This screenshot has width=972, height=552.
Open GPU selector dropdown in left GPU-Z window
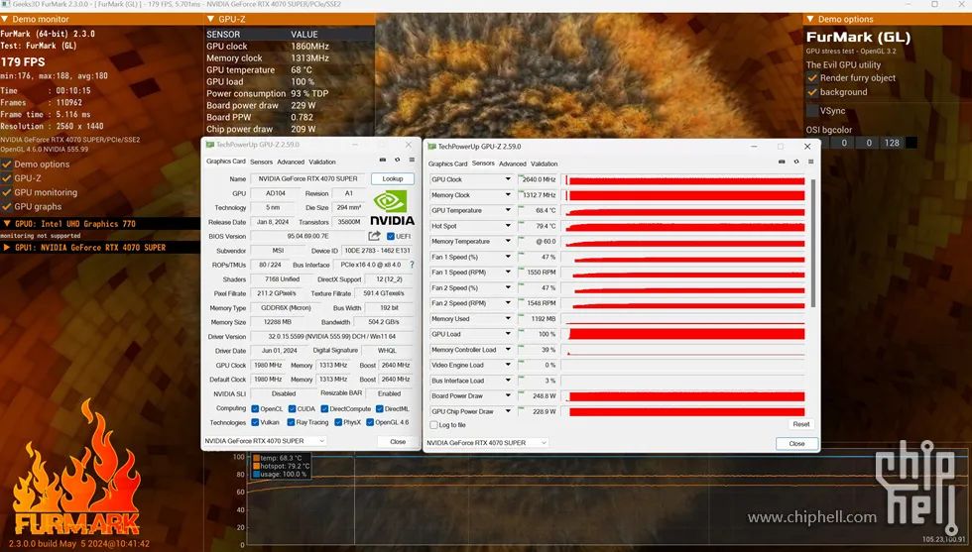pos(265,441)
